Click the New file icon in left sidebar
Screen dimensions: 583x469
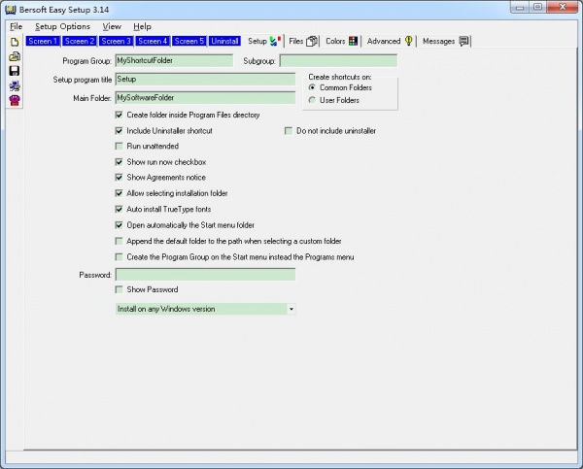coord(14,43)
